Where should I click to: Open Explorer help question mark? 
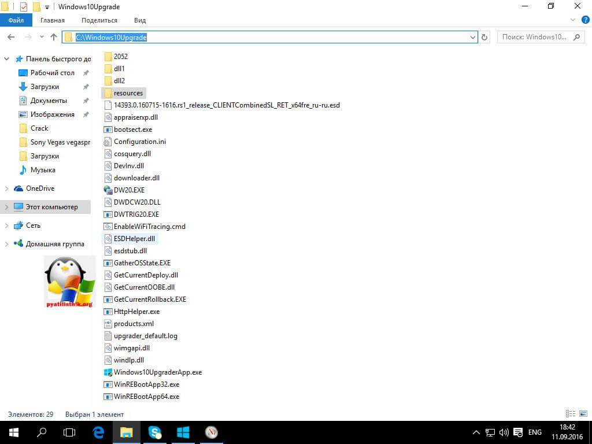coord(585,20)
